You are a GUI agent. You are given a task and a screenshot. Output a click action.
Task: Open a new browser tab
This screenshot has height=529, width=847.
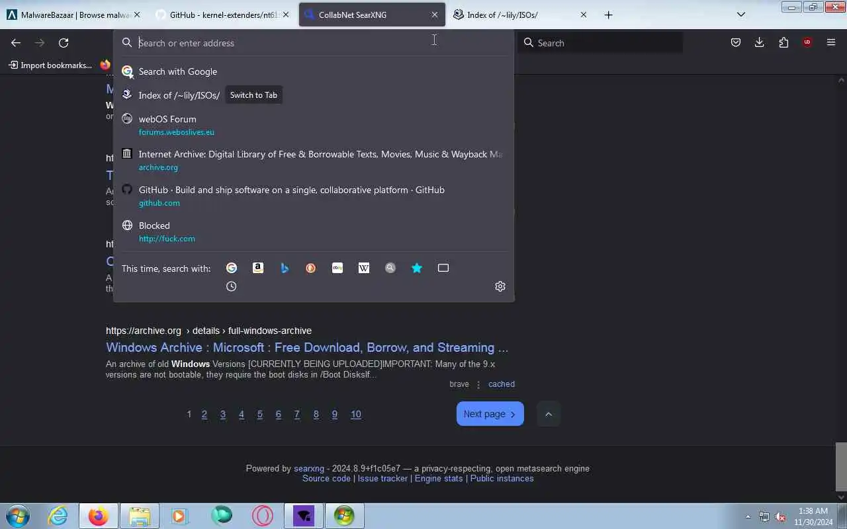click(x=608, y=15)
